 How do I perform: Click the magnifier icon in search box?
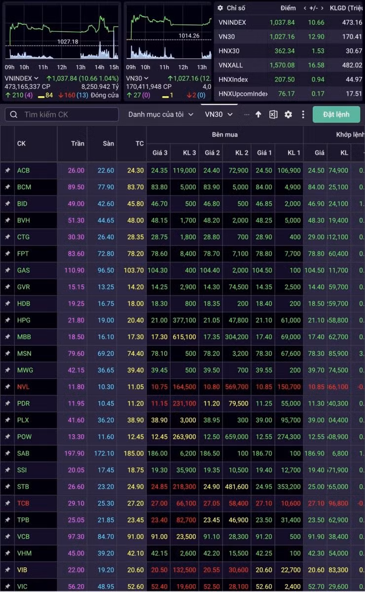click(x=13, y=114)
